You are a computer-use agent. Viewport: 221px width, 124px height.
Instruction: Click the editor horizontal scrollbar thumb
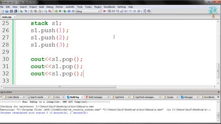[x=60, y=87]
